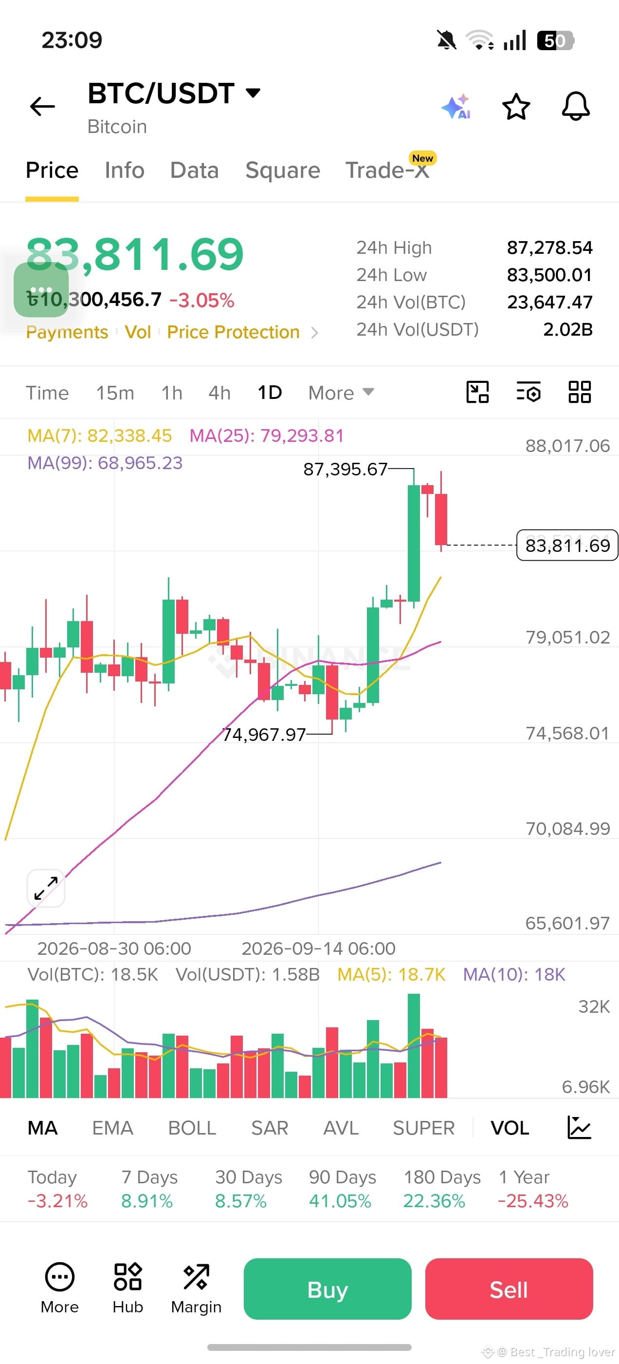
Task: Tap the back arrow icon
Action: click(42, 106)
